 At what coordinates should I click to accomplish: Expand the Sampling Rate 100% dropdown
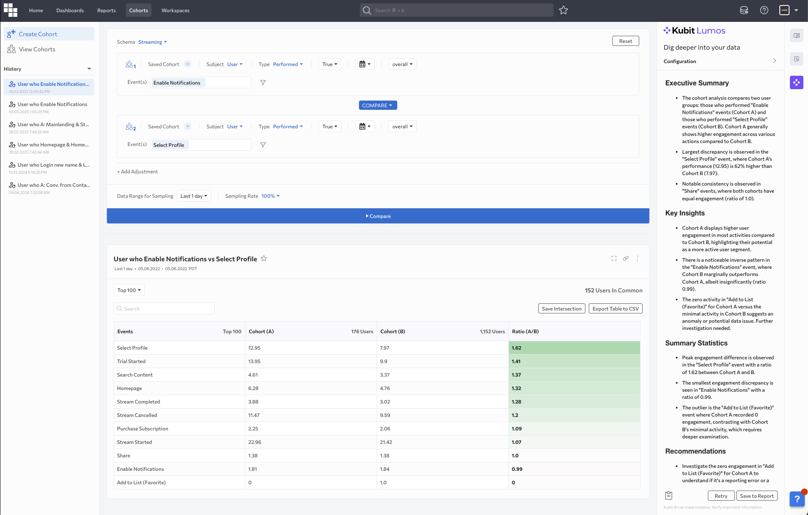point(271,196)
